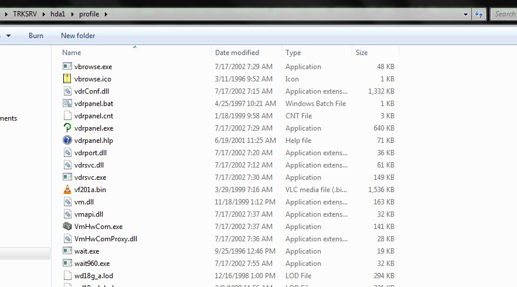This screenshot has width=517, height=287.
Task: Sort files by Date modified column
Action: tap(237, 53)
